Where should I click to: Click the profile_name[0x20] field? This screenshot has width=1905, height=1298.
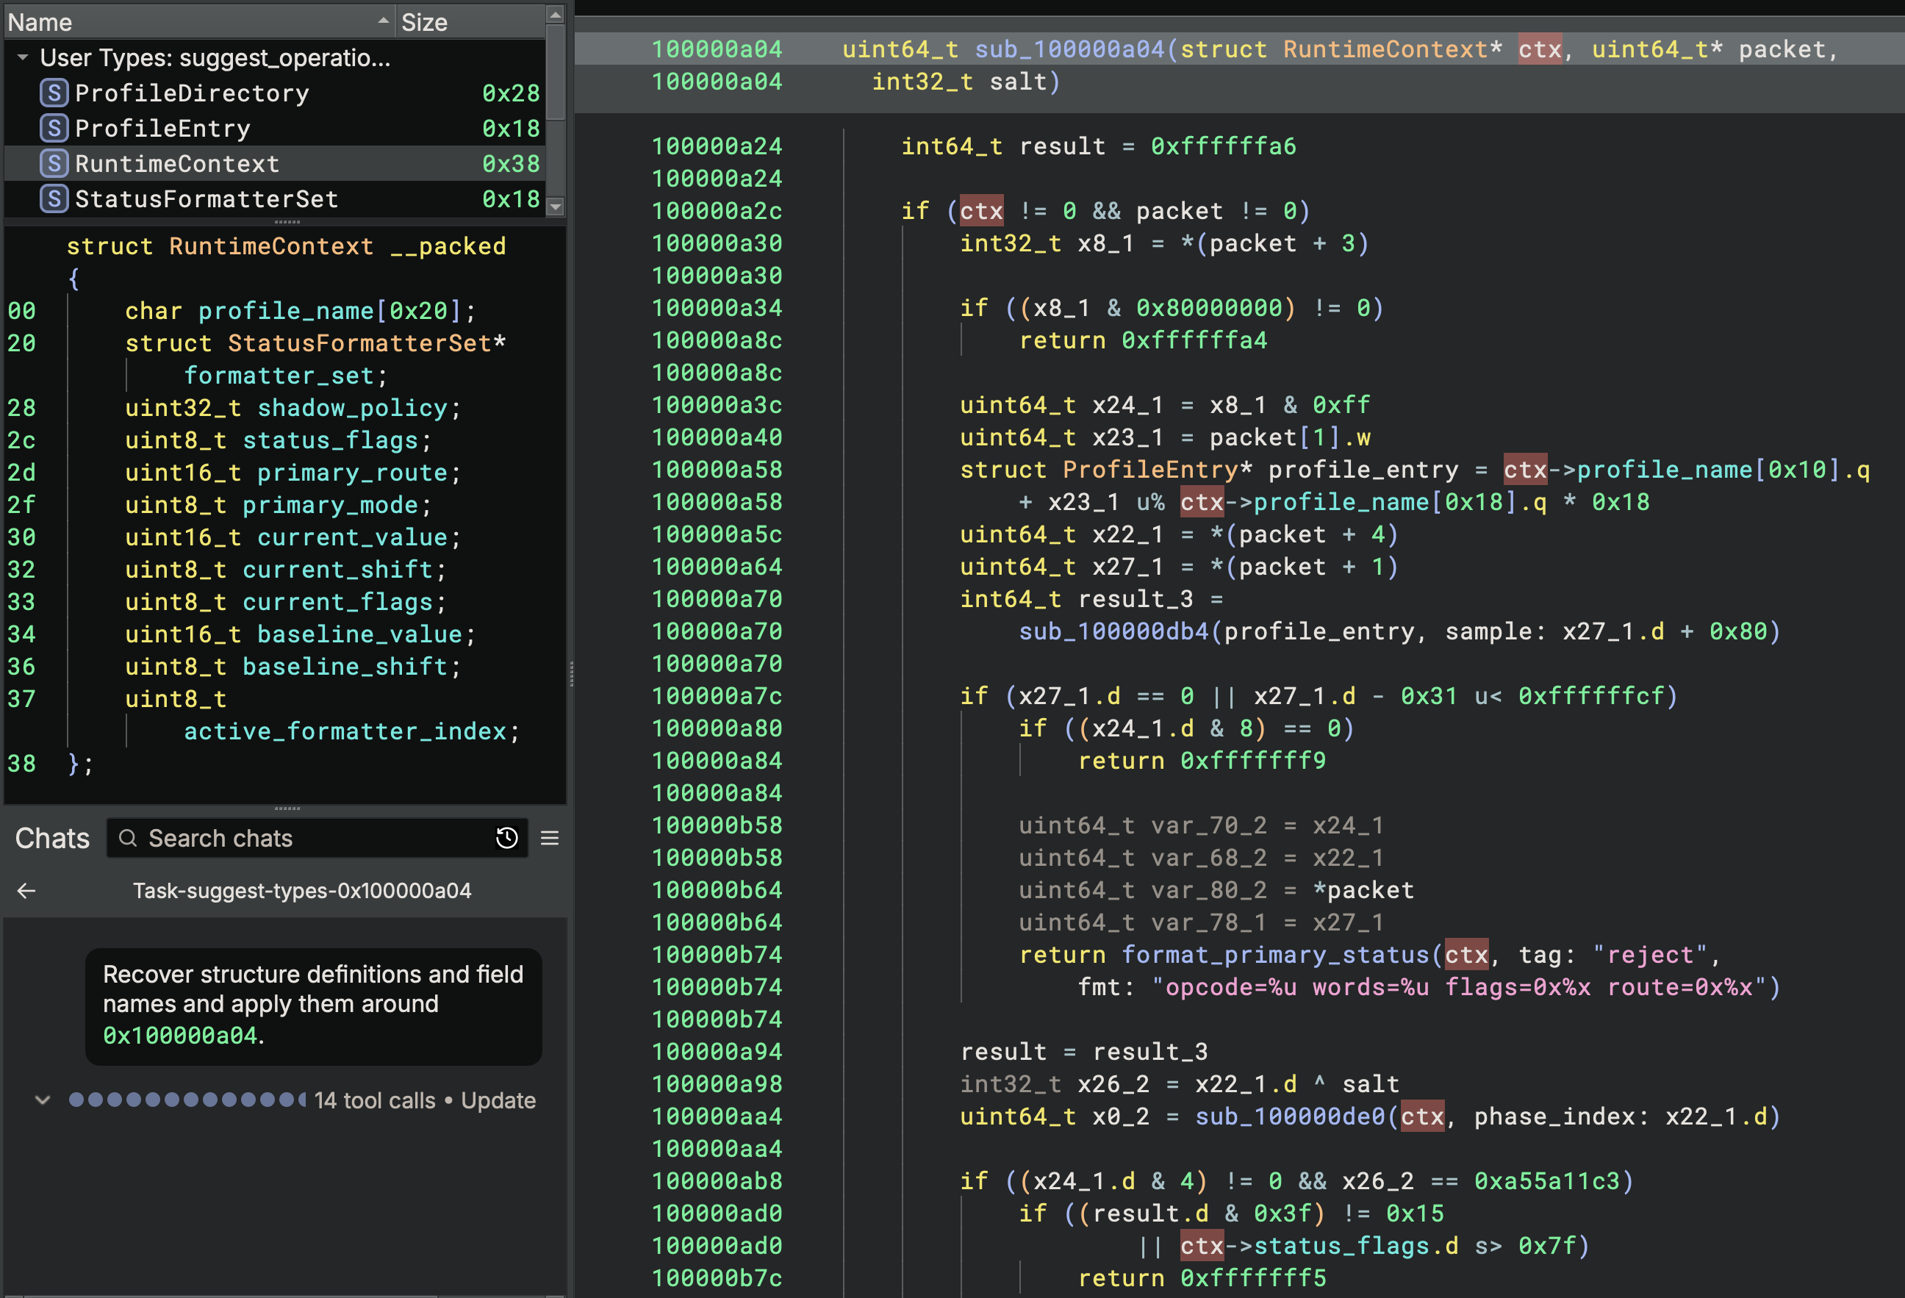[x=330, y=311]
